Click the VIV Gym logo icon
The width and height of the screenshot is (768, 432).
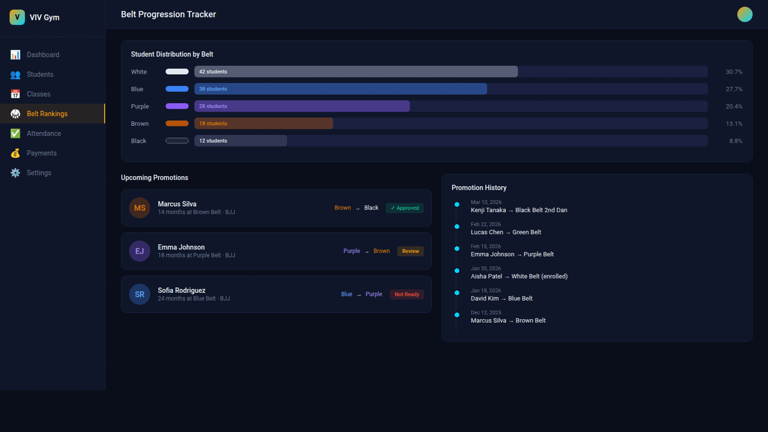[x=17, y=17]
